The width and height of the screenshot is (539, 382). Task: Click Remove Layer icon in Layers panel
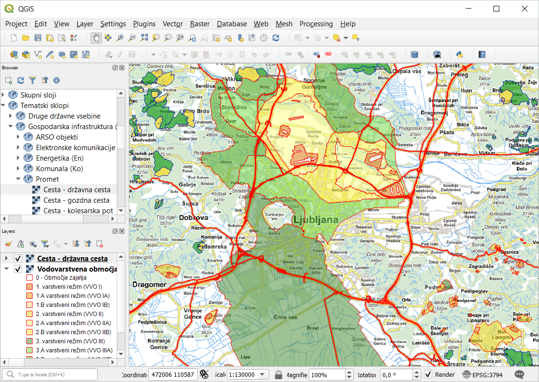pos(100,244)
